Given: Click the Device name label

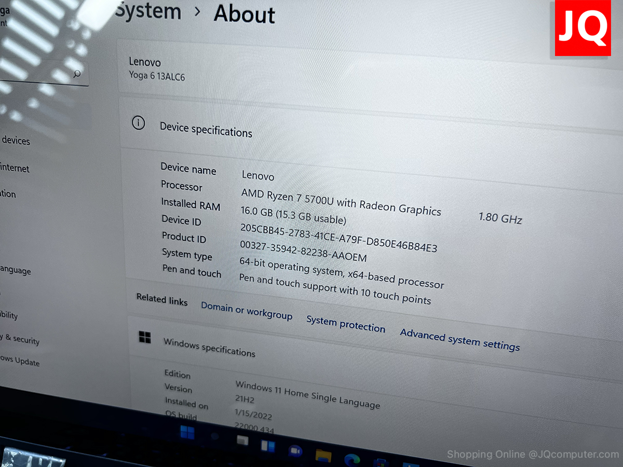Looking at the screenshot, I should coord(188,169).
